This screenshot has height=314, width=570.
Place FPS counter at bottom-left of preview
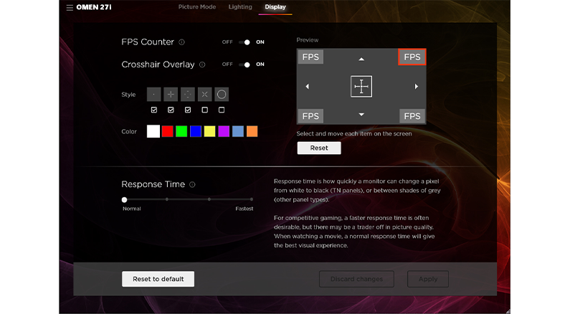click(310, 116)
